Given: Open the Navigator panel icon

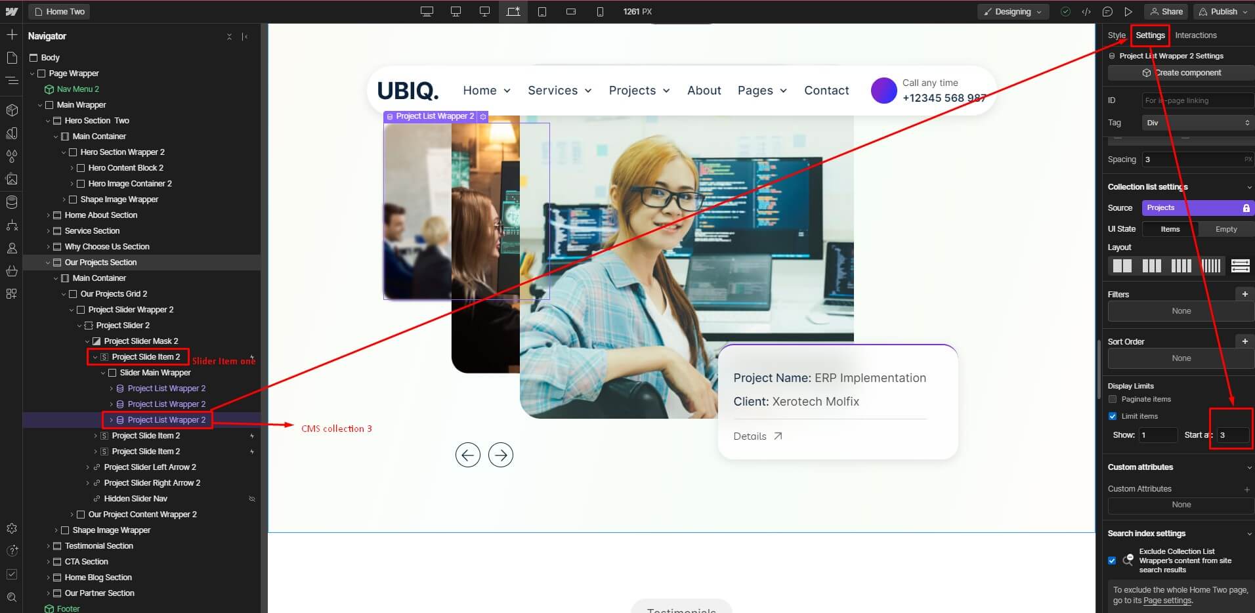Looking at the screenshot, I should [x=12, y=81].
